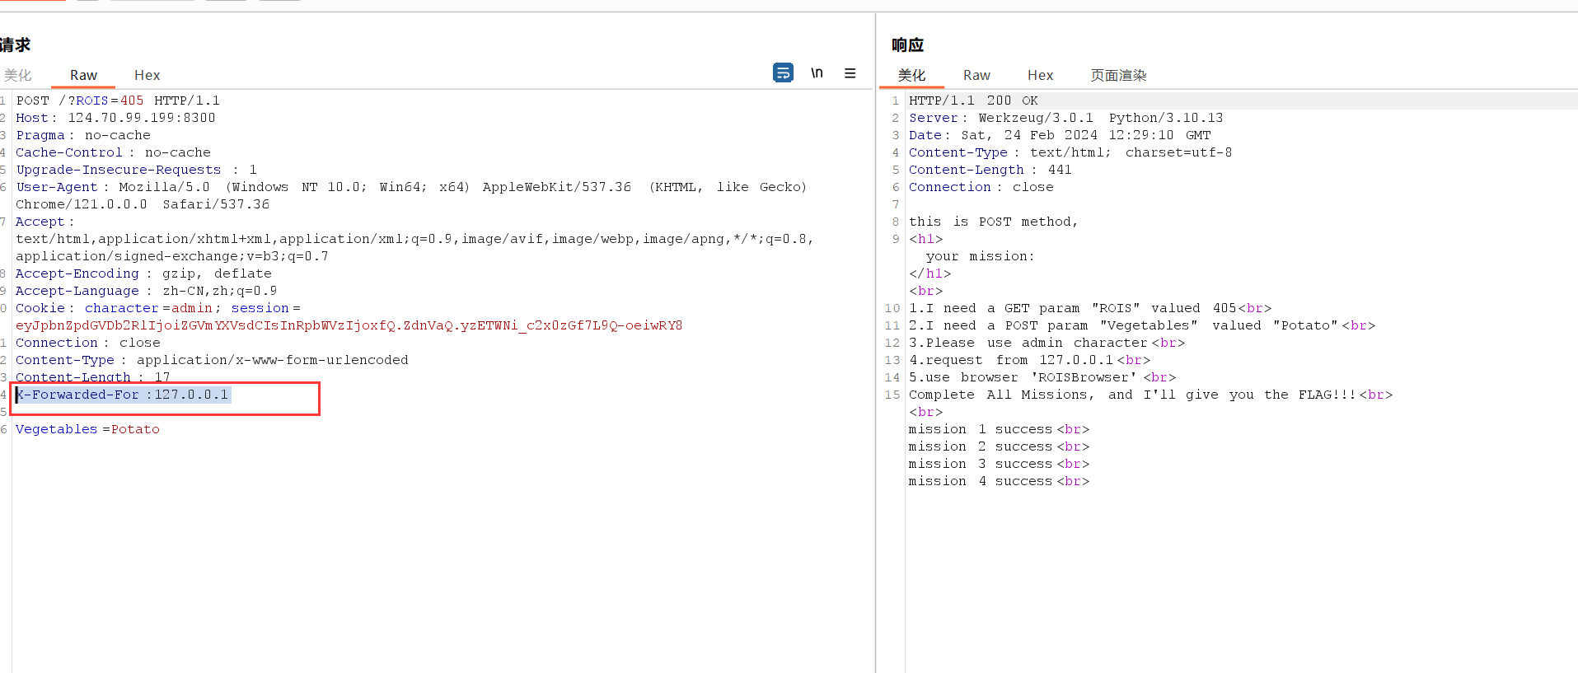Click the HTTP/1.1 200 OK status line
This screenshot has width=1578, height=673.
973,100
